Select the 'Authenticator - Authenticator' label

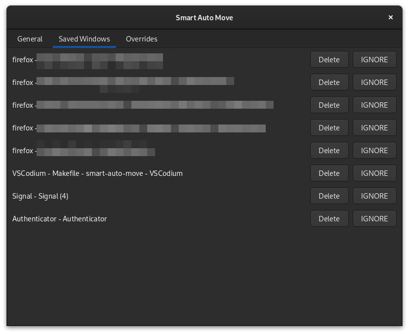(59, 219)
